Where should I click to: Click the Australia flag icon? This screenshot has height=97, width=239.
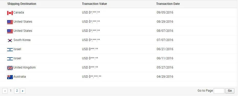(x=10, y=77)
